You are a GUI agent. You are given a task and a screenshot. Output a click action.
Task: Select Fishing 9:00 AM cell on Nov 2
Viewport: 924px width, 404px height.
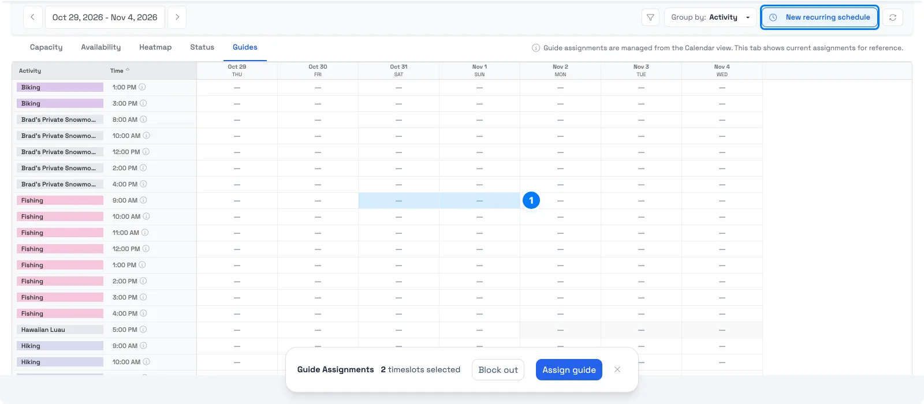560,200
